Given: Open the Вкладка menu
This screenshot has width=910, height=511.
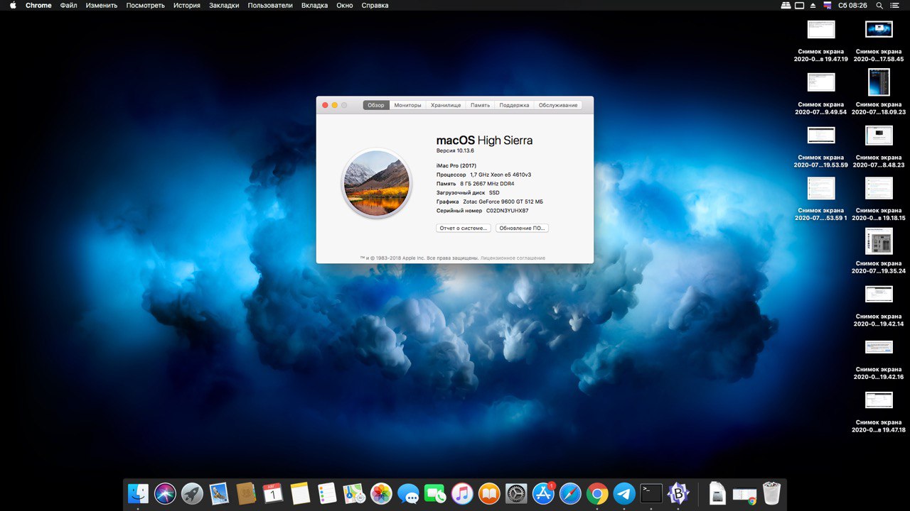Looking at the screenshot, I should (315, 5).
